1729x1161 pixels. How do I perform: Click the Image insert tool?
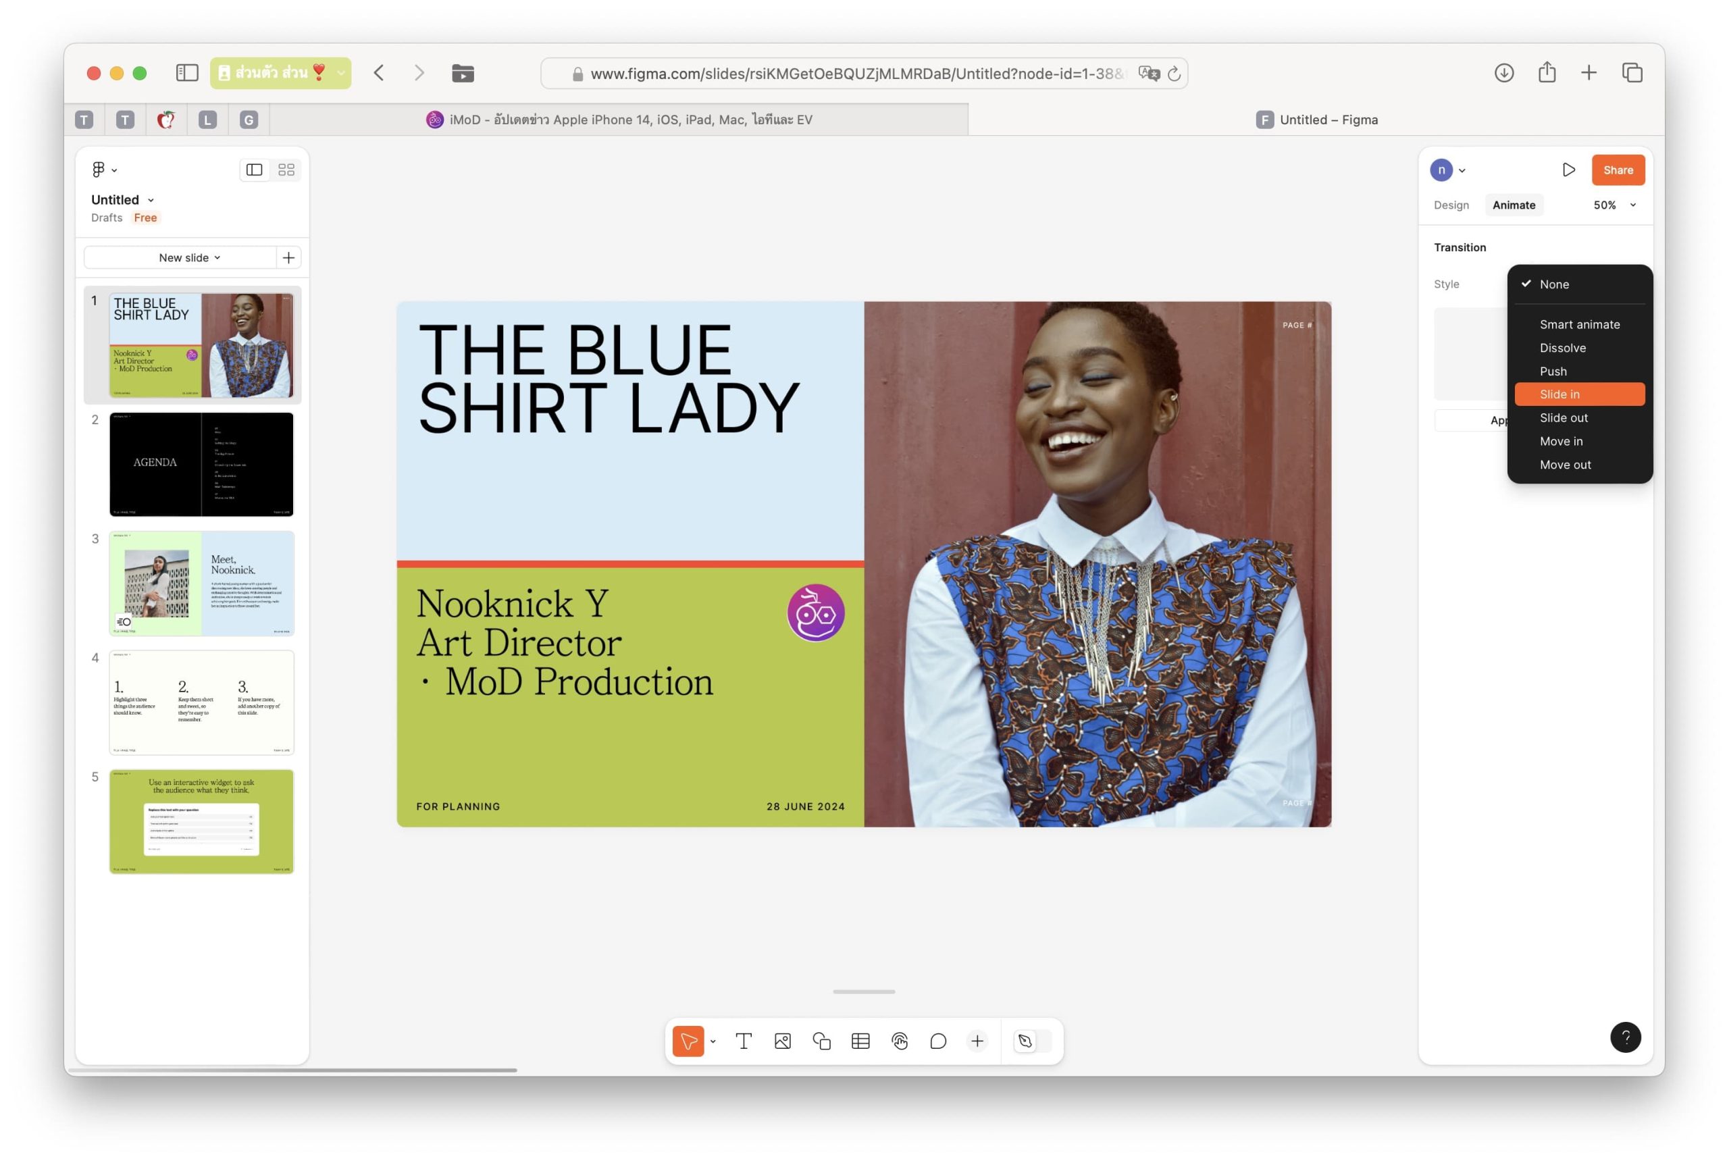point(783,1041)
